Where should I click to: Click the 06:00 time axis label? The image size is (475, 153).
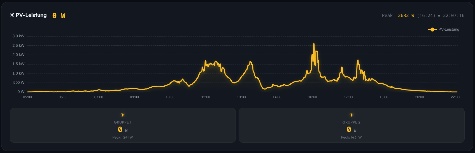tap(63, 97)
